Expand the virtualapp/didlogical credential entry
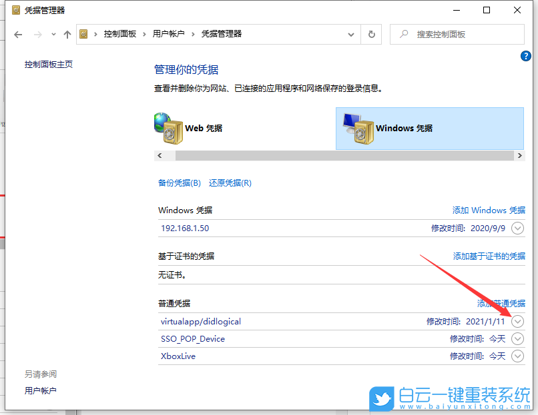538x415 pixels. (517, 321)
